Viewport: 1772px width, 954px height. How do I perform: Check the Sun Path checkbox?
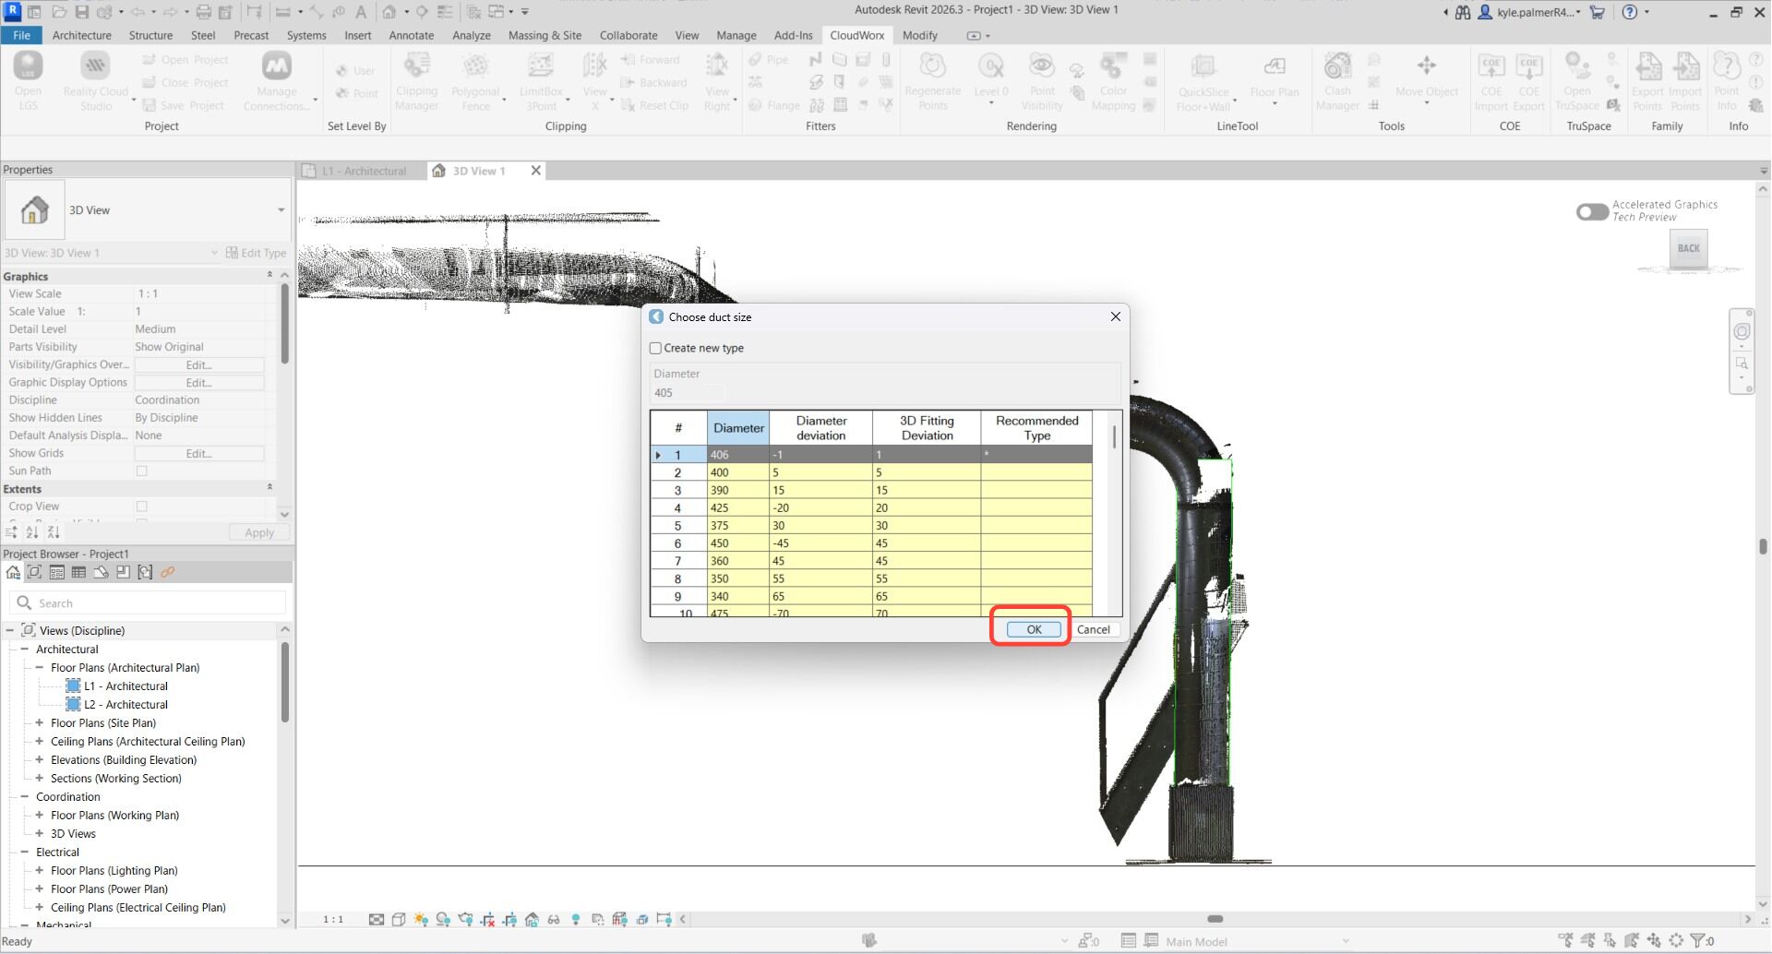pyautogui.click(x=142, y=471)
